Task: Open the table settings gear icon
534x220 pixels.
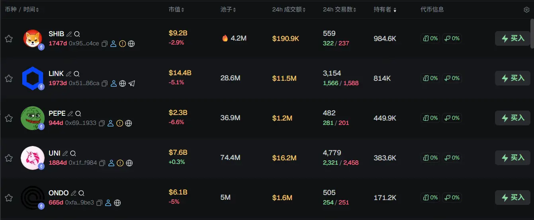Action: [526, 10]
